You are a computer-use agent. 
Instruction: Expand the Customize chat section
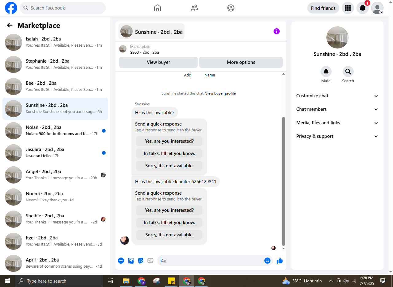(x=337, y=96)
